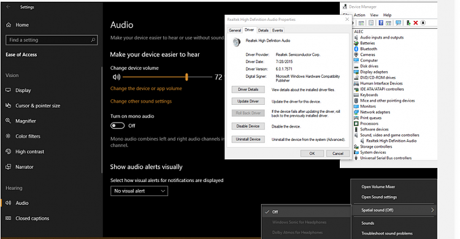Select Audio under Hearing in the sidebar
The image size is (460, 239).
tap(17, 203)
